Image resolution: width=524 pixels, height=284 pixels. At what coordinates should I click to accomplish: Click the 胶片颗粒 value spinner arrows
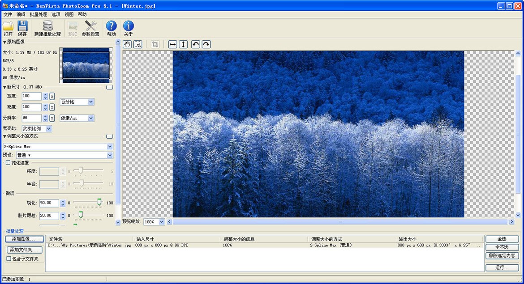tap(63, 216)
